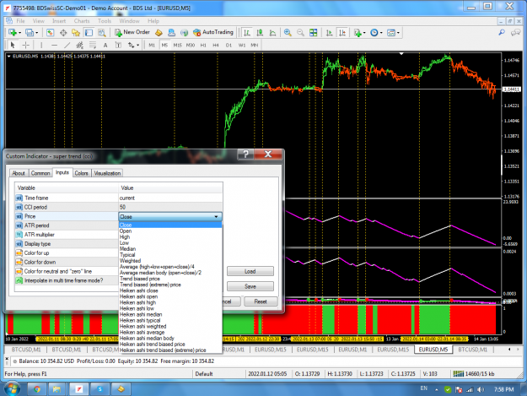Viewport: 527px width, 396px height.
Task: Open the File menu
Action: [20, 21]
